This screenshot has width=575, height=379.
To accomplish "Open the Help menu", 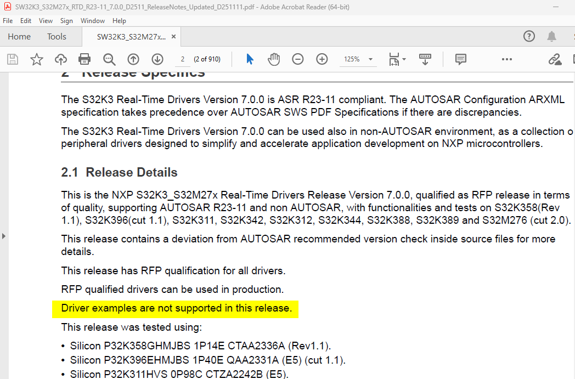I will 119,20.
